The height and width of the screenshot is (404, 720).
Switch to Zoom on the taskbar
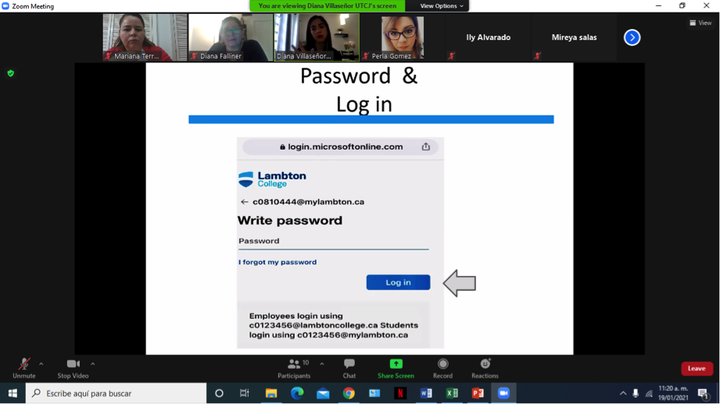click(x=503, y=393)
